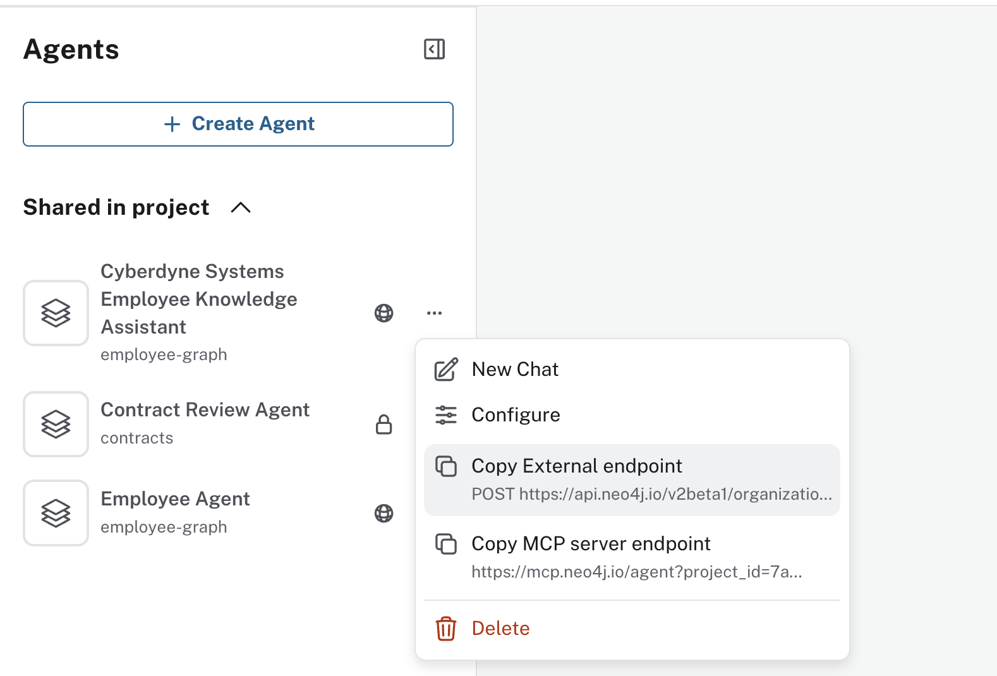Click the Shared in project heading
This screenshot has height=676, width=997.
(116, 208)
